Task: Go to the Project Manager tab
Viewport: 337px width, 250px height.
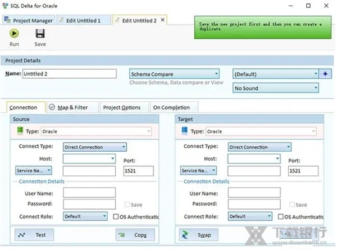Action: (29, 20)
